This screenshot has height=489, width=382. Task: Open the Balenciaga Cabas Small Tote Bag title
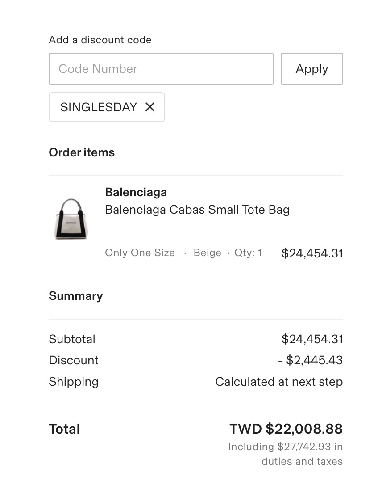coord(197,210)
